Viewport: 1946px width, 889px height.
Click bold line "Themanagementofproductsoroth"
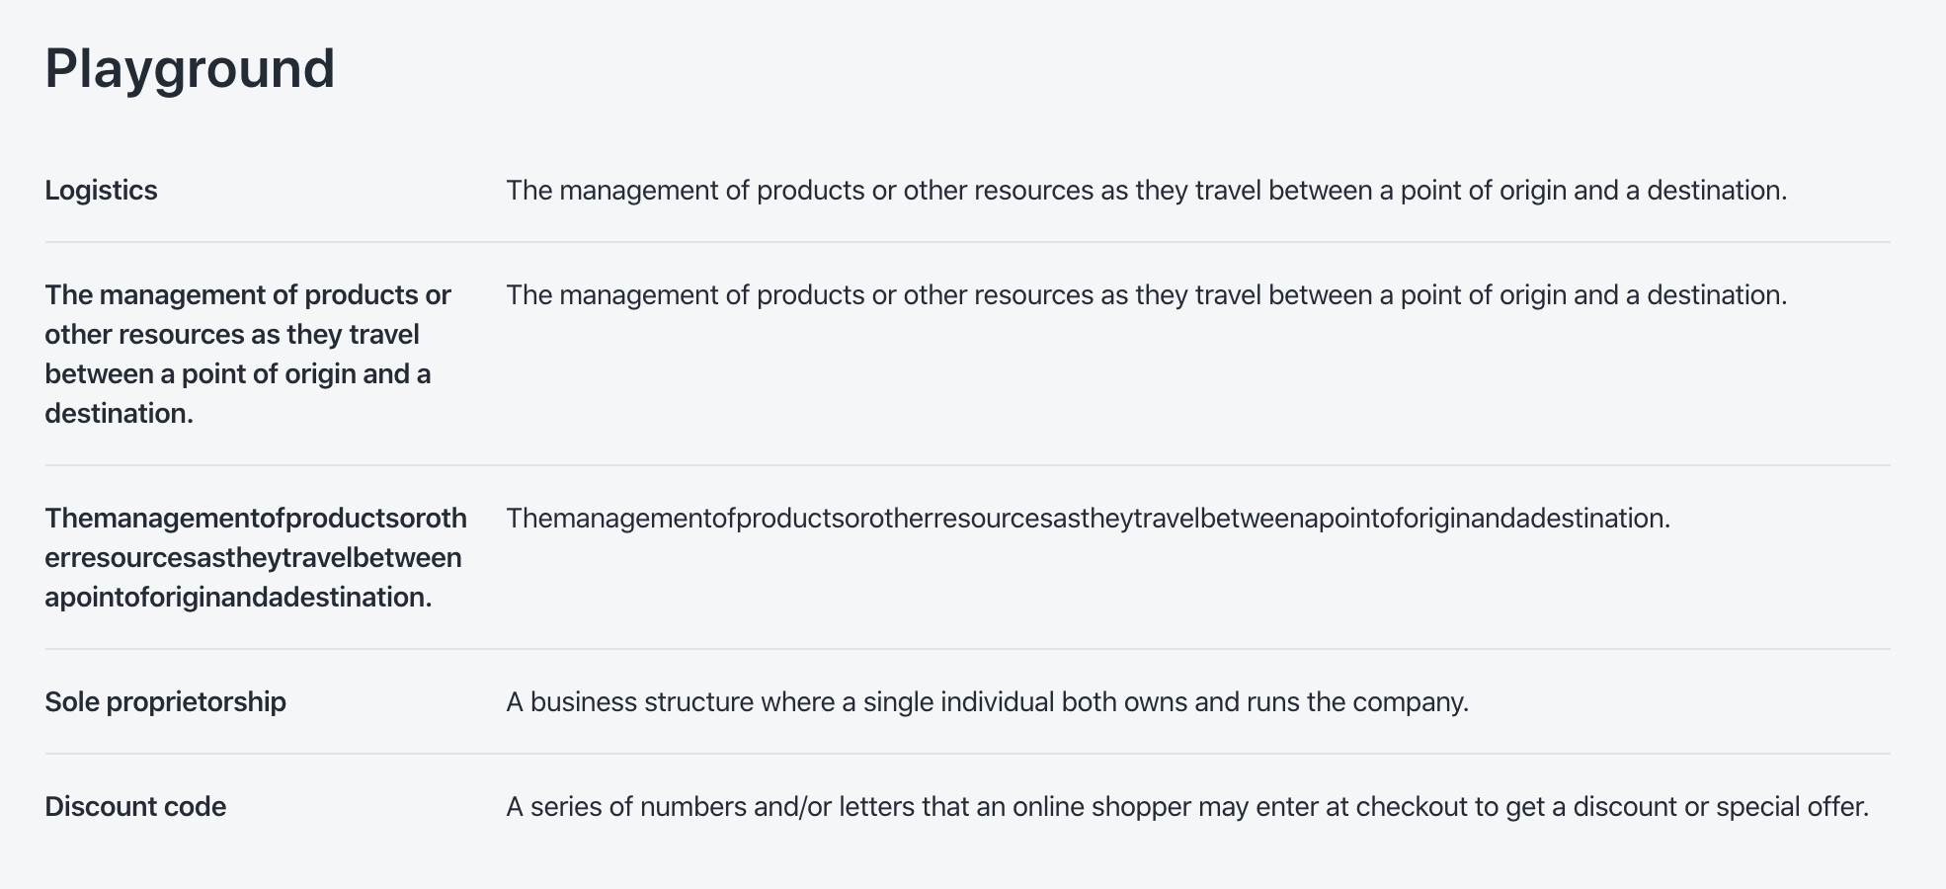click(x=255, y=519)
